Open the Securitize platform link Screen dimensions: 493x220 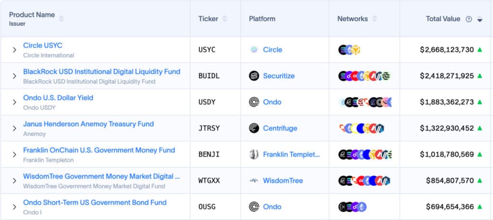point(279,76)
